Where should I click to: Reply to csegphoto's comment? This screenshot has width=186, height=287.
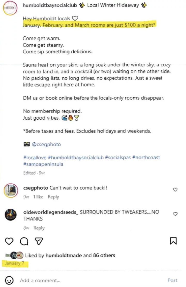(53, 197)
